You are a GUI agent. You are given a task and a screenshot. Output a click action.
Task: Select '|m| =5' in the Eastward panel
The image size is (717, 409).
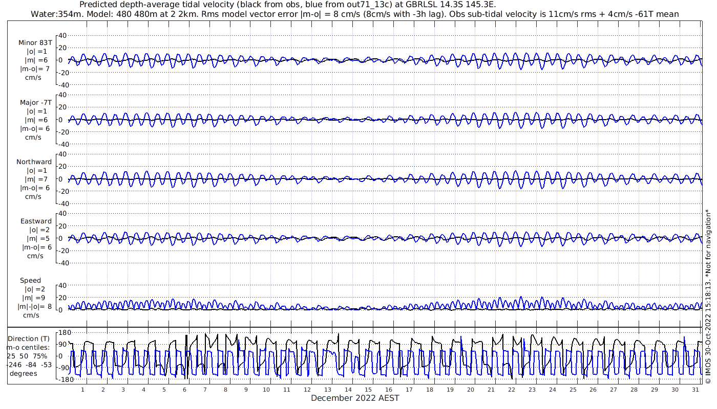click(39, 238)
